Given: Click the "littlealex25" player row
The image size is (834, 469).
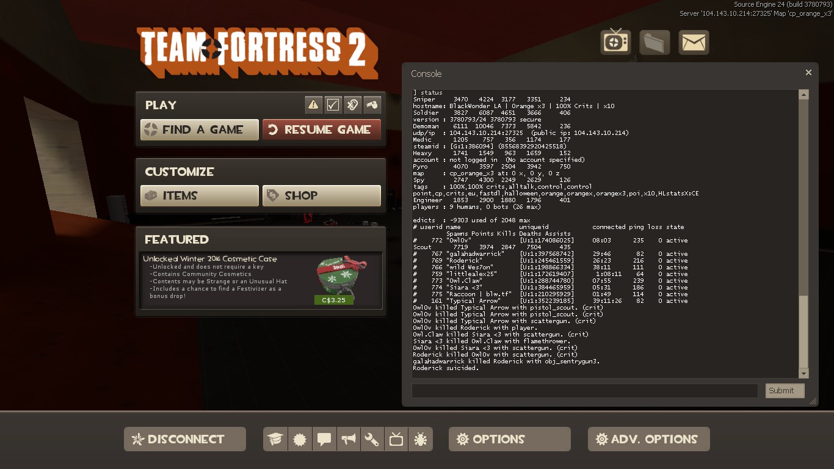Looking at the screenshot, I should (550, 274).
